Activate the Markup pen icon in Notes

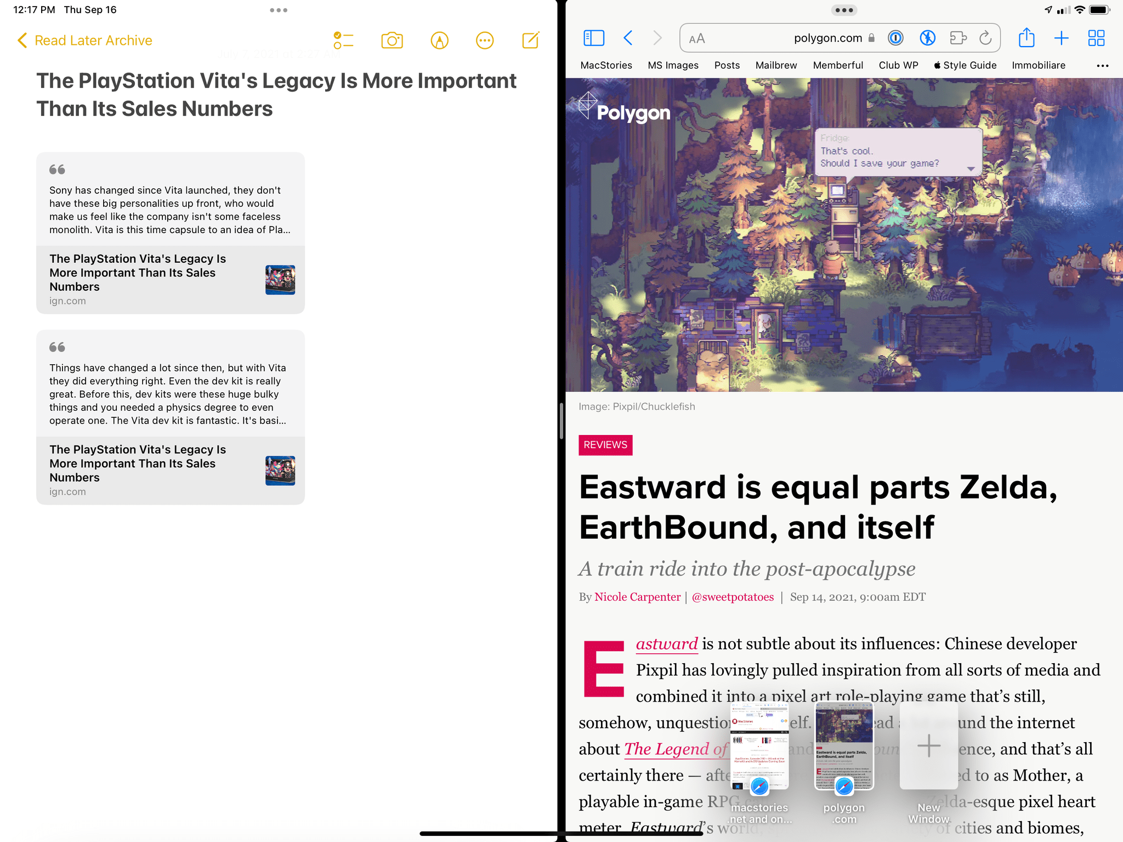[x=439, y=40]
